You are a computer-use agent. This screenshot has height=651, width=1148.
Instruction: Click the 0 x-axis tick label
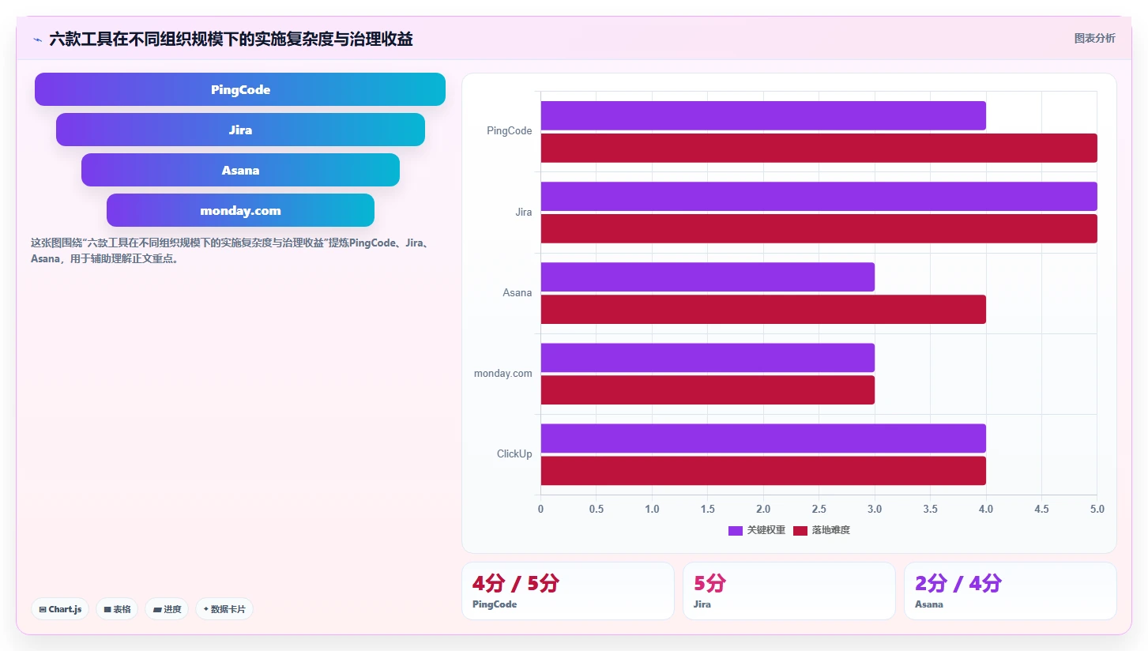click(540, 509)
